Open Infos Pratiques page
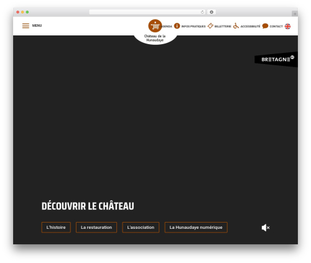 coord(193,26)
